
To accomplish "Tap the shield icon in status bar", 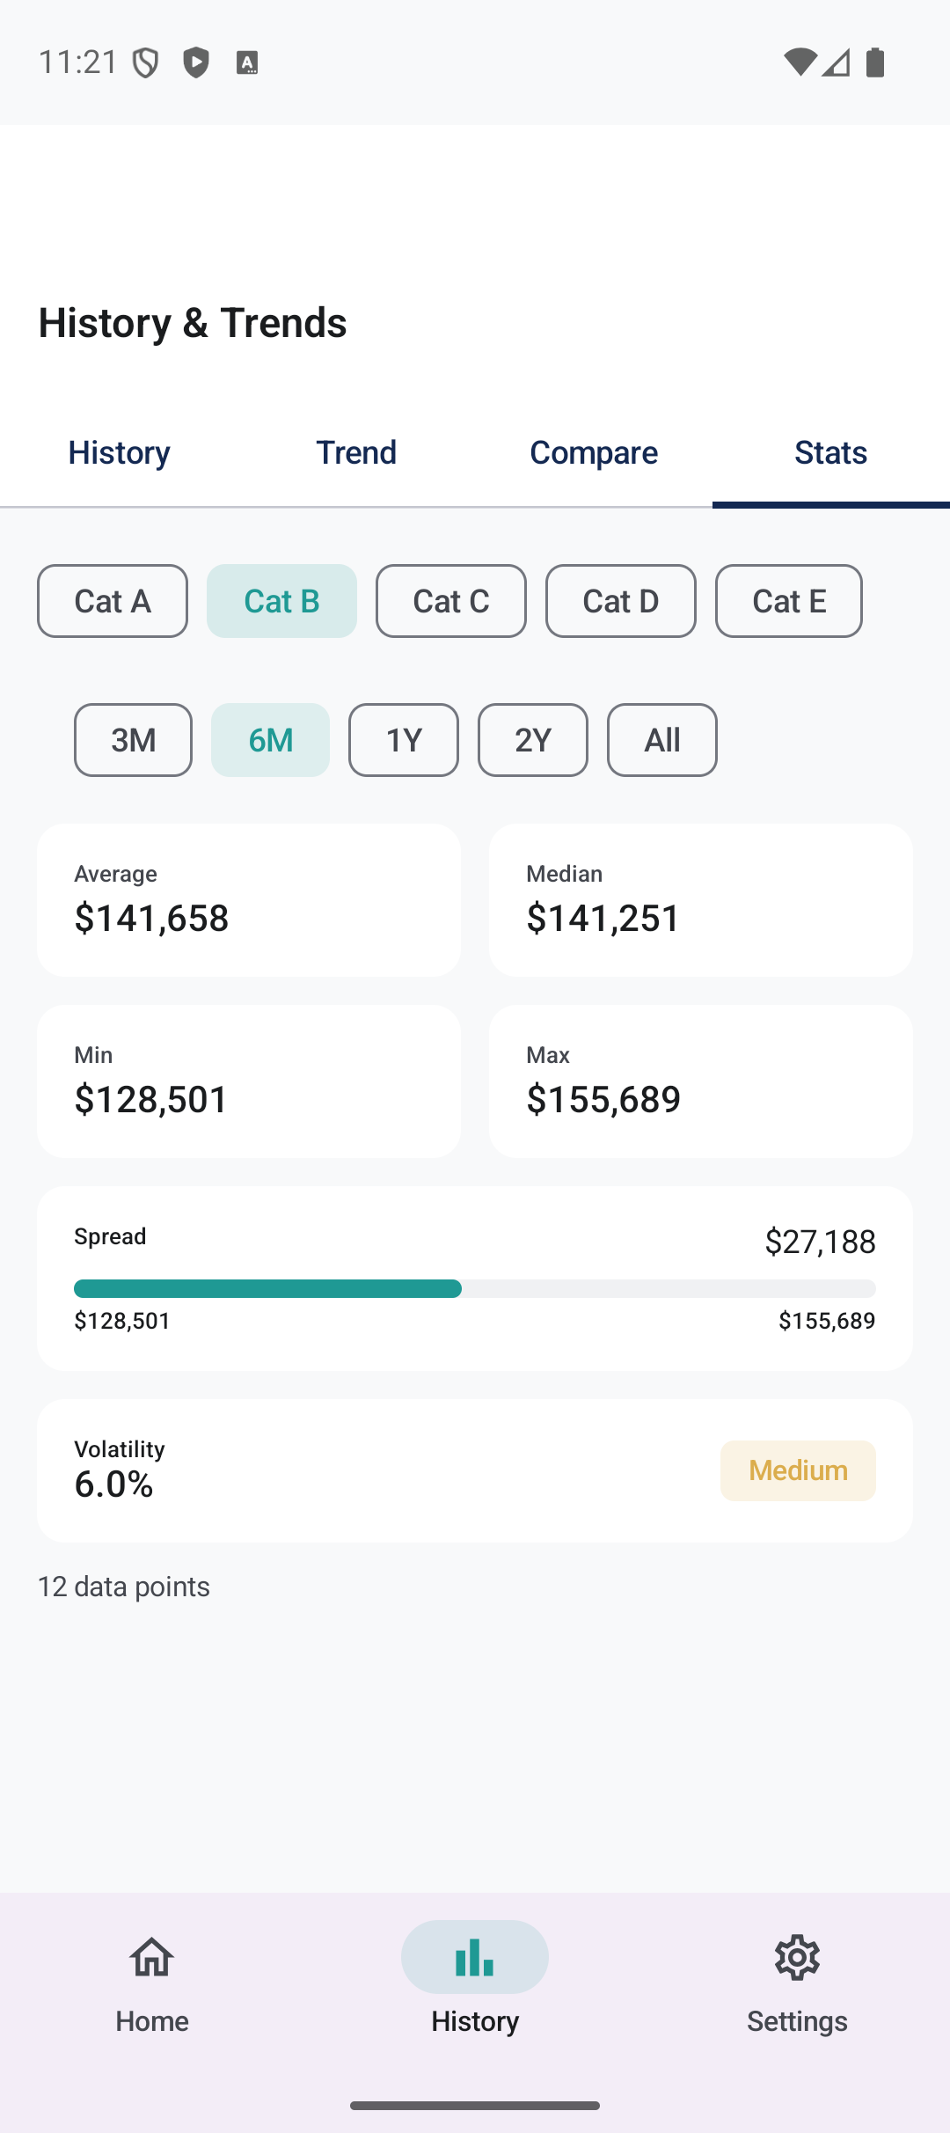I will 145,62.
